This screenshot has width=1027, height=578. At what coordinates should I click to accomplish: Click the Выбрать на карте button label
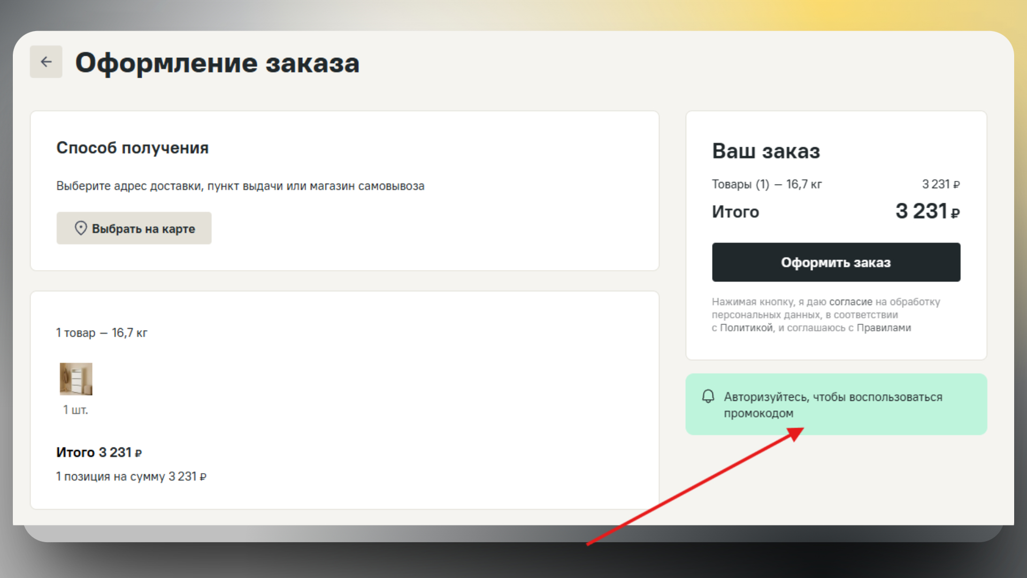(x=143, y=229)
